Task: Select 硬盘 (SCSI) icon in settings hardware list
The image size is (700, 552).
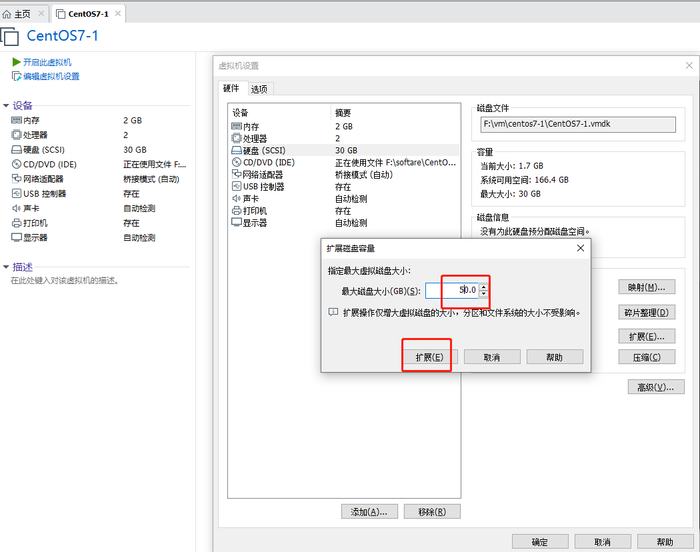Action: (x=237, y=150)
